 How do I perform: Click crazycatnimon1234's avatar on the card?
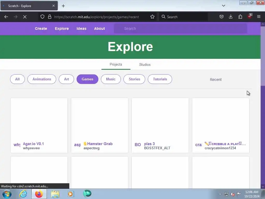tap(198, 145)
